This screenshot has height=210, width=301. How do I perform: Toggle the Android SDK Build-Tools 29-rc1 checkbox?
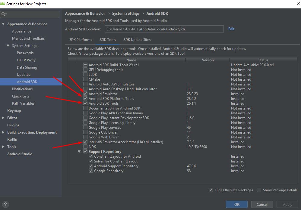85,65
